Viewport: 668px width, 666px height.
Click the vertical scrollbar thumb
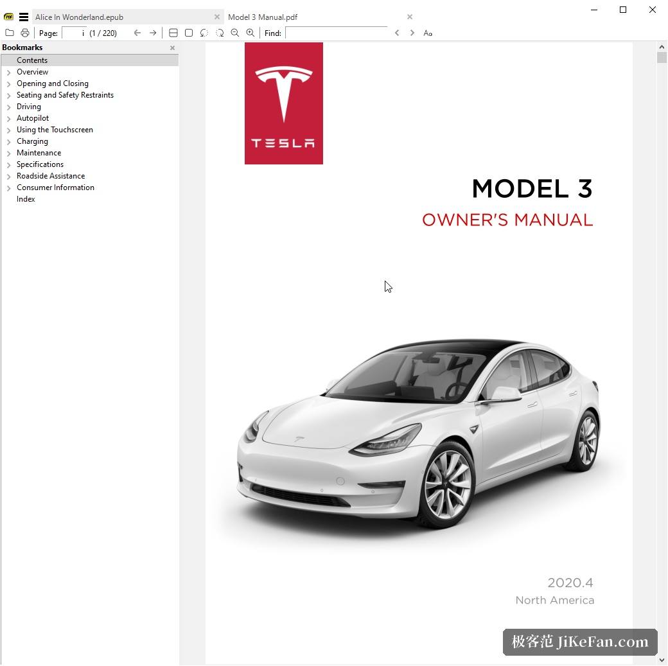[x=662, y=58]
